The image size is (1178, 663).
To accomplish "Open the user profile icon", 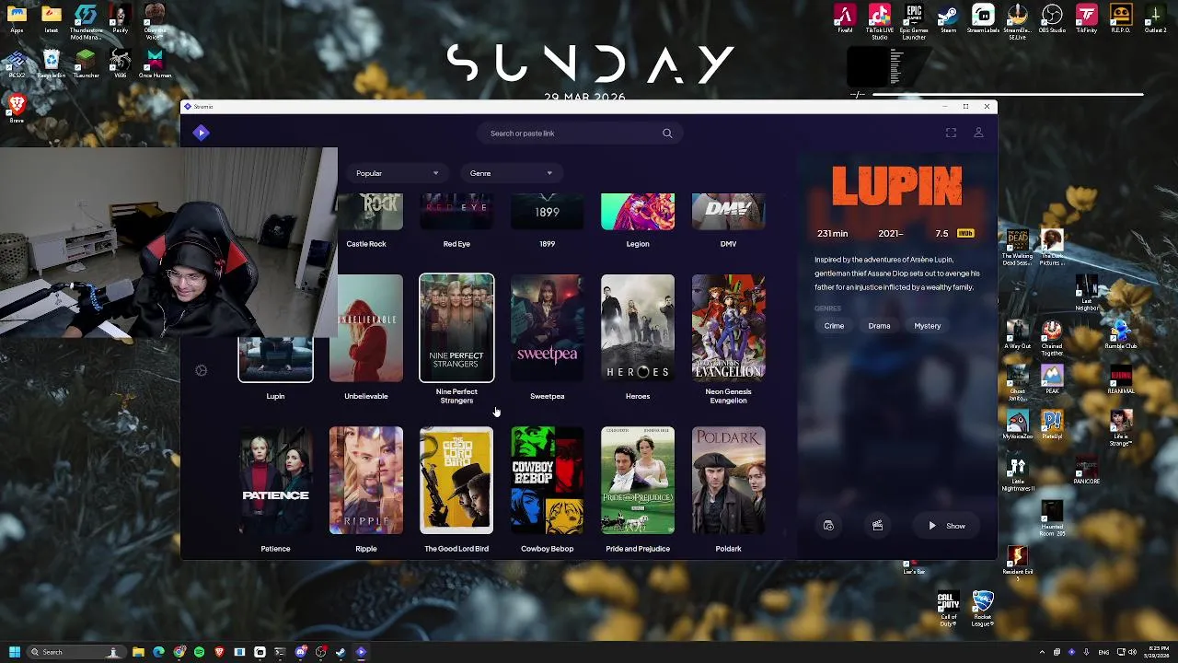I will pos(978,134).
